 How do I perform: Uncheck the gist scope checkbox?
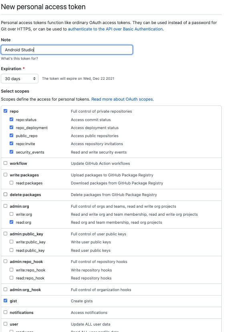[6, 301]
